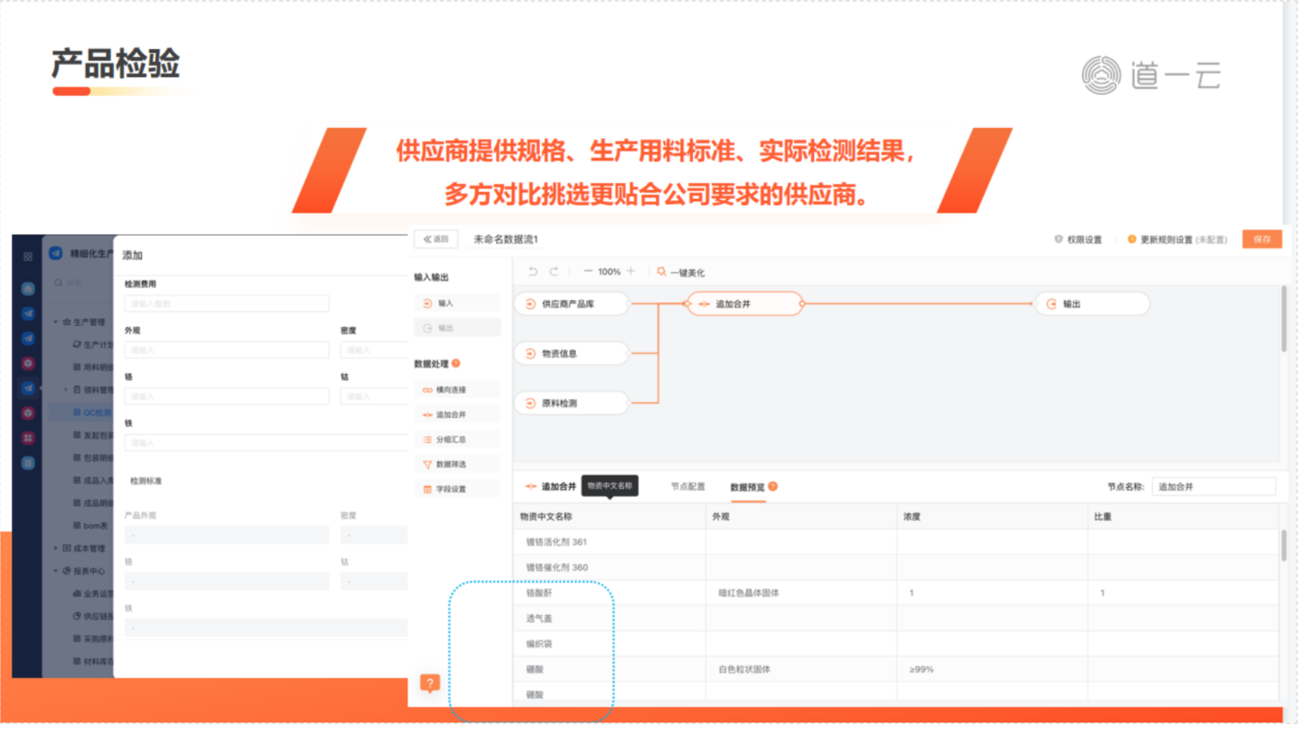The height and width of the screenshot is (734, 1302).
Task: Select 数据筛选 filter tool
Action: (457, 464)
